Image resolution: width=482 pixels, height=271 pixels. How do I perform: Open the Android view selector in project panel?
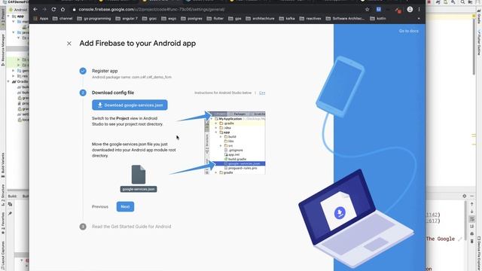coord(18,10)
